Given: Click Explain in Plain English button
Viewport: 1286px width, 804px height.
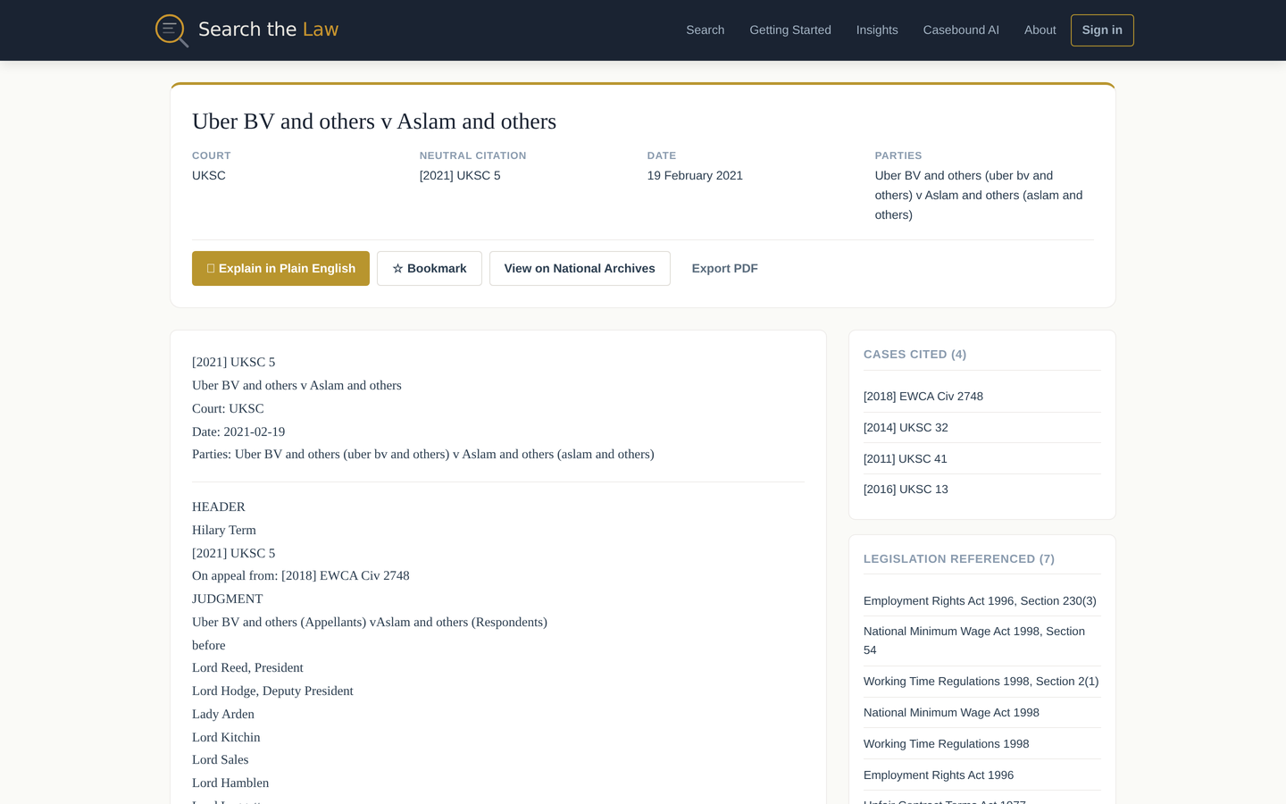Looking at the screenshot, I should (280, 268).
